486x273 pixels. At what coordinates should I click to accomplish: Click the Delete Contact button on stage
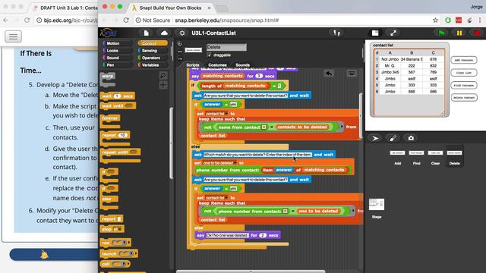tap(464, 98)
